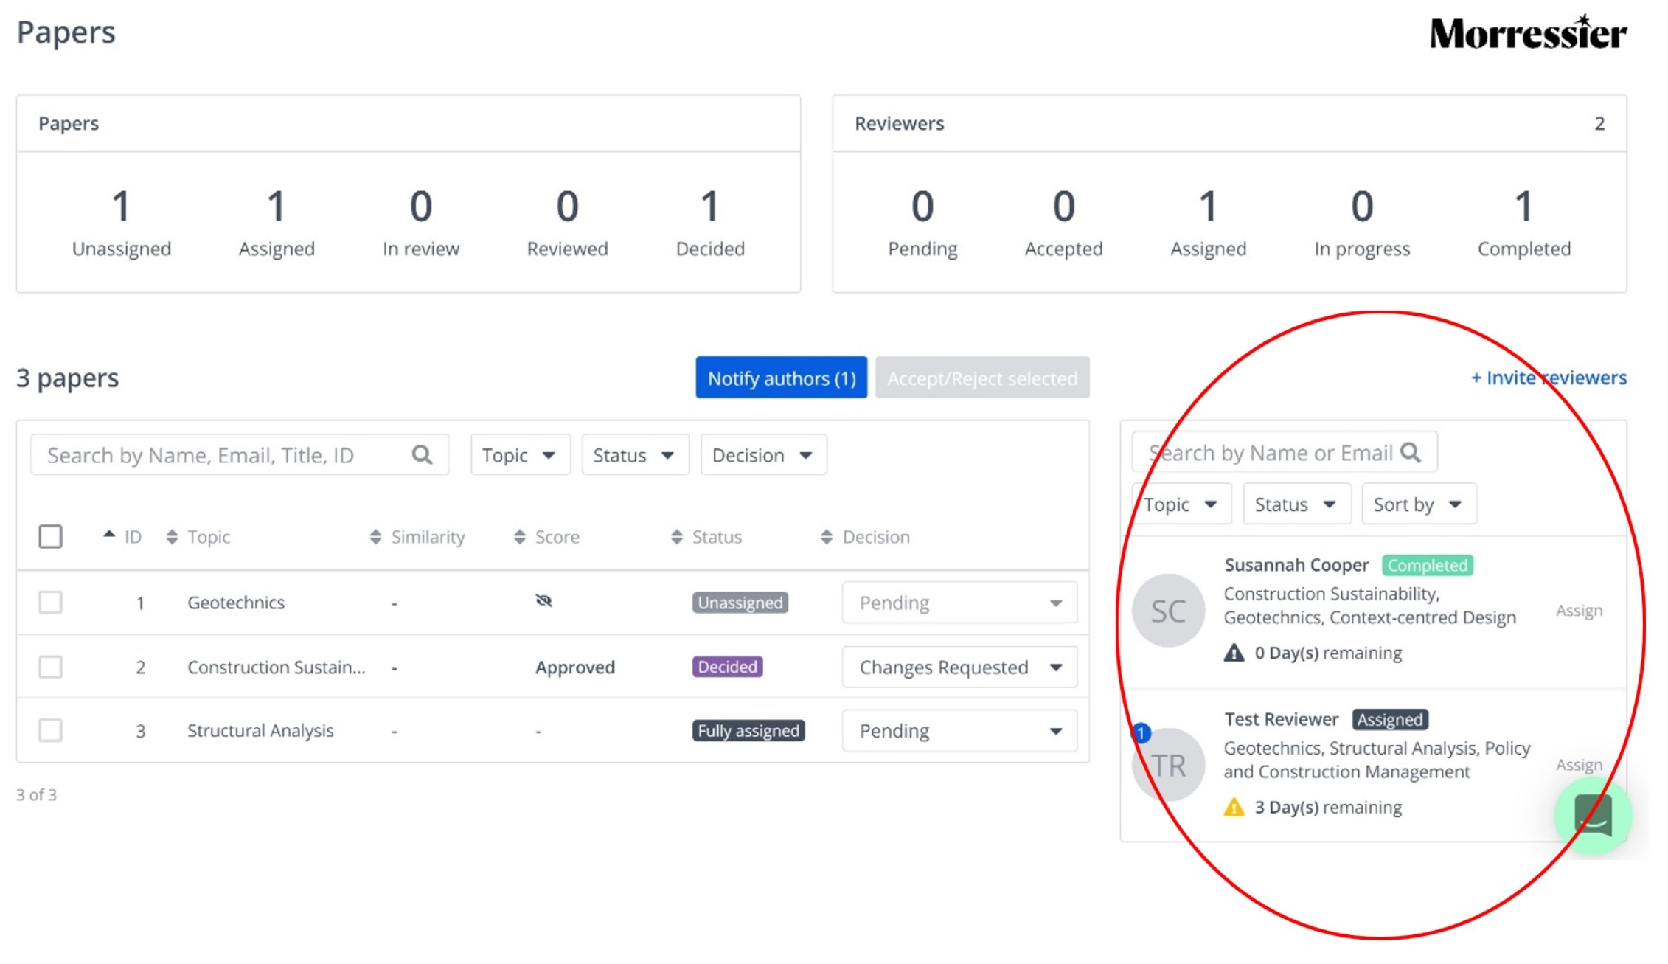Click the Construction Sustain... topic cell
1668x964 pixels.
[x=276, y=667]
